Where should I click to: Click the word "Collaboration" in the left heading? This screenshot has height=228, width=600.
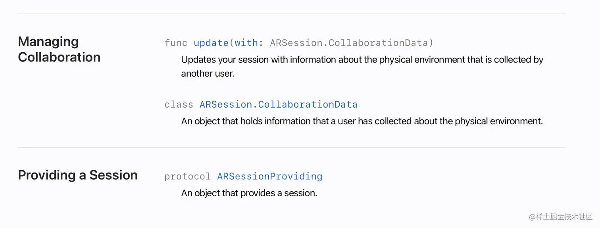(x=59, y=57)
